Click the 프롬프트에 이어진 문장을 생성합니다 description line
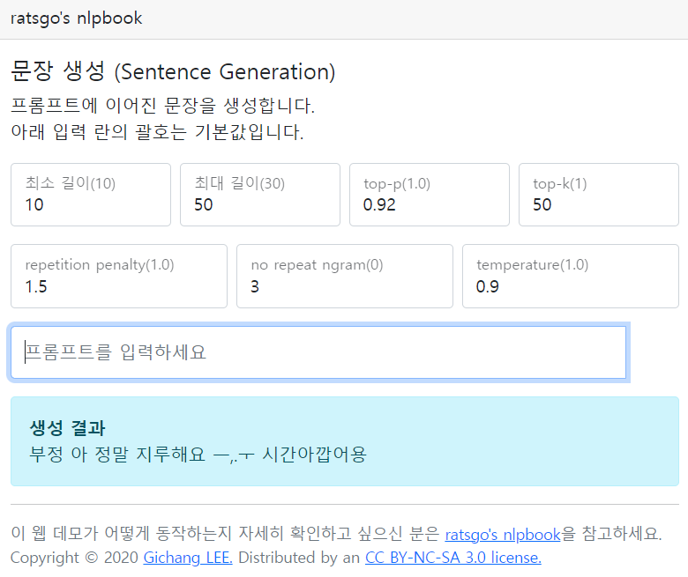Screen dimensions: 688x577 coord(163,106)
